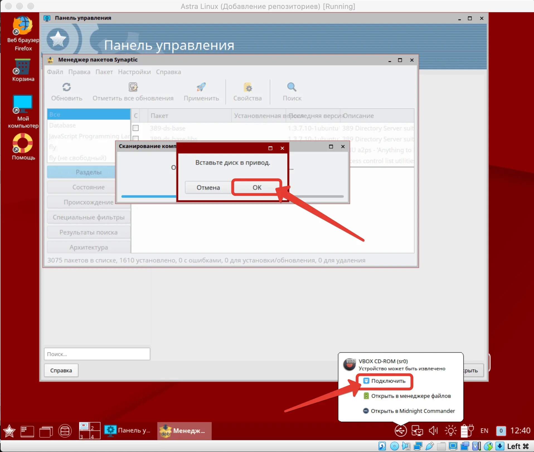Open the Помощь help desktop icon
Image resolution: width=534 pixels, height=452 pixels.
[x=23, y=143]
